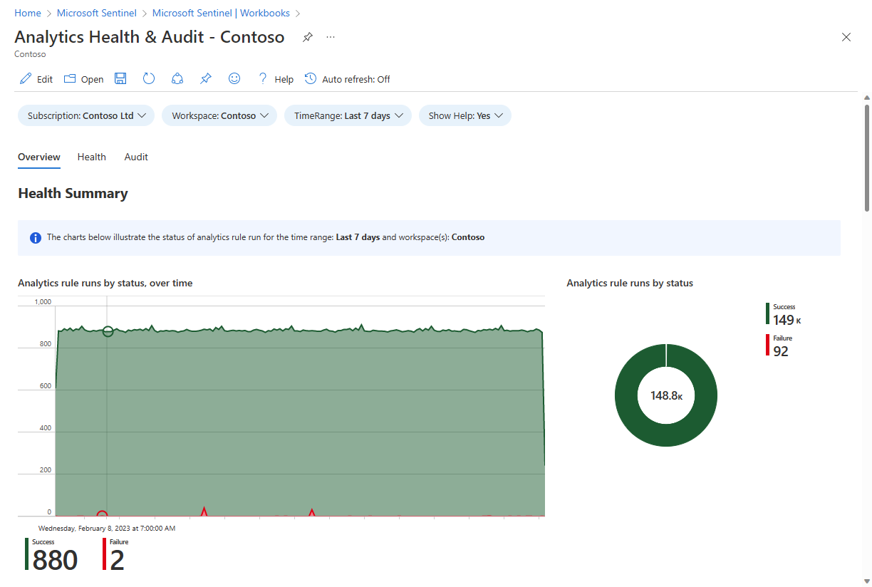
Task: Switch to the Health tab
Action: coord(91,157)
